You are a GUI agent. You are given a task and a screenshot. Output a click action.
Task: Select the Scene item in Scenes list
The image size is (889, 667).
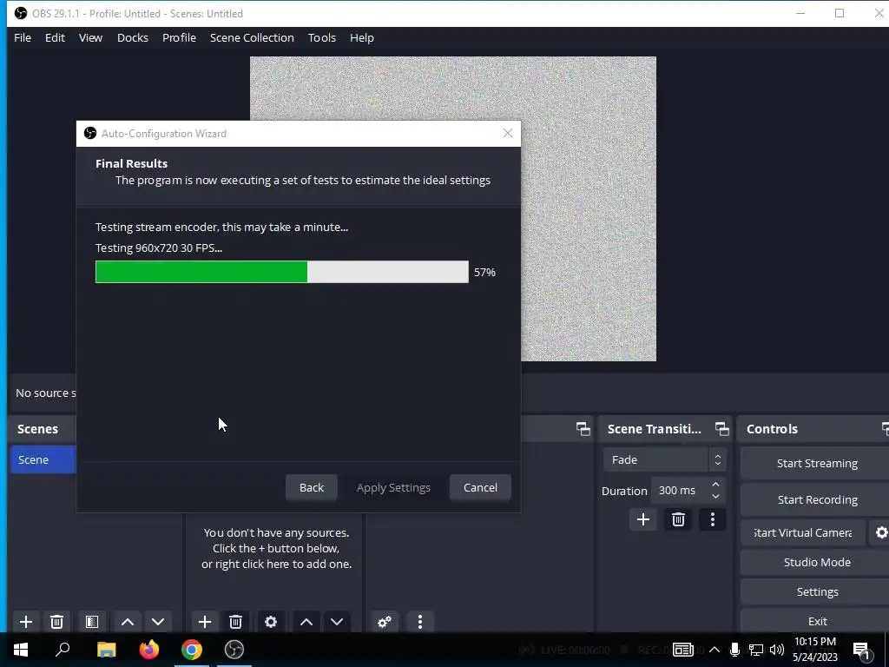click(x=43, y=459)
